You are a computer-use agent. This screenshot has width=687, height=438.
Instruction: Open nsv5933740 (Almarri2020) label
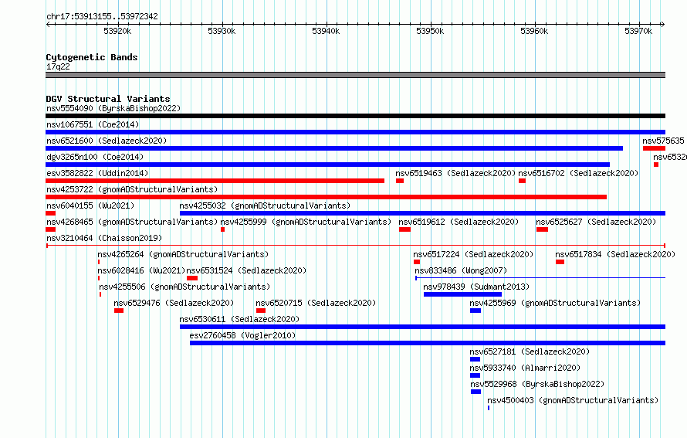click(525, 368)
